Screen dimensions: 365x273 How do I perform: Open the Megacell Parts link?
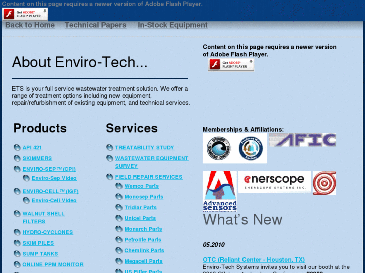[x=144, y=261]
